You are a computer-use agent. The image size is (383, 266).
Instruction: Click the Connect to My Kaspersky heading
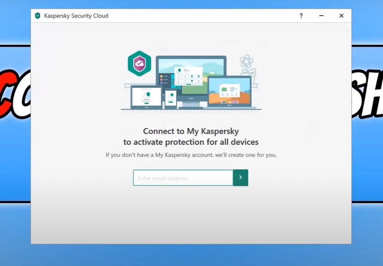point(191,131)
